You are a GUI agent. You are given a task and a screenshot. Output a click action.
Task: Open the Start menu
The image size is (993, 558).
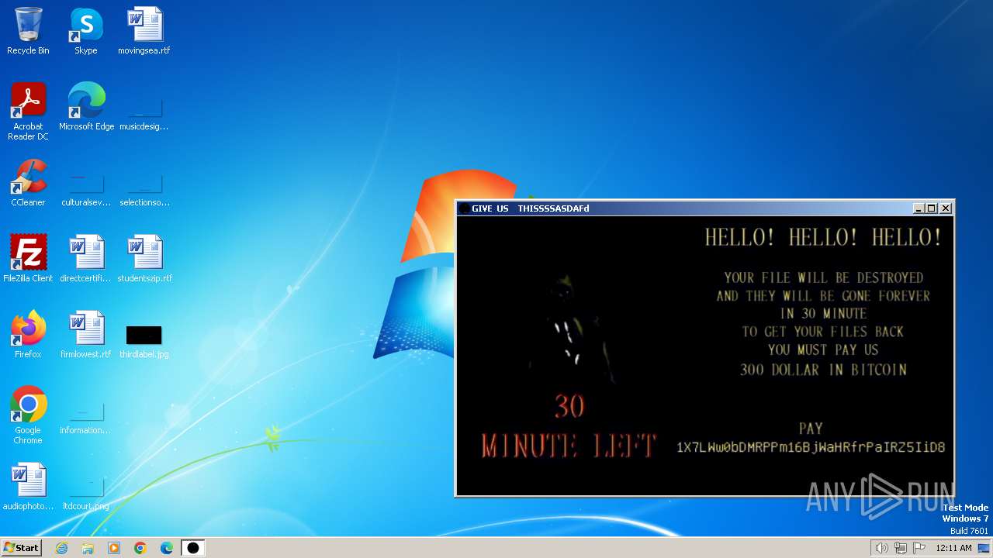tap(21, 548)
